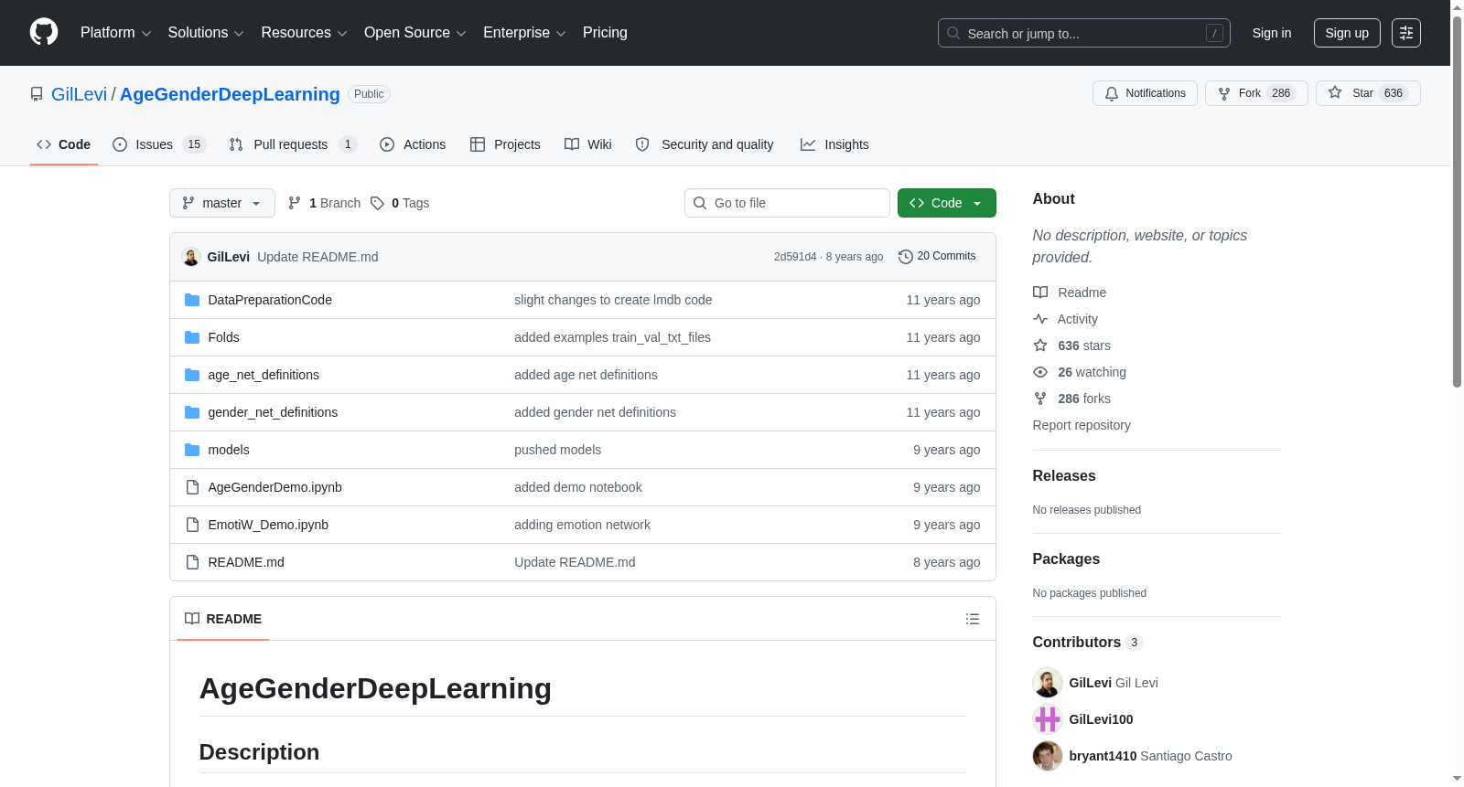Open 'added demo notebook' commit message

pos(578,487)
